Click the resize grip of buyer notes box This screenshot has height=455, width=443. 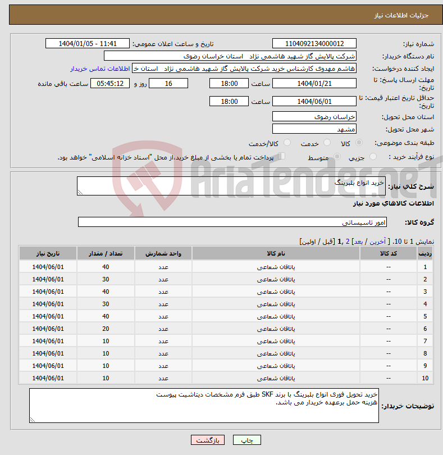click(x=33, y=420)
